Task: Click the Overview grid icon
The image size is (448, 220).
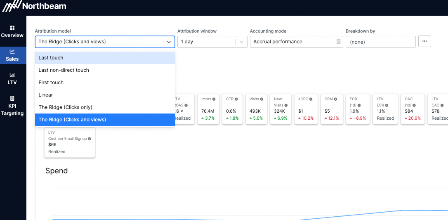Action: pos(12,28)
